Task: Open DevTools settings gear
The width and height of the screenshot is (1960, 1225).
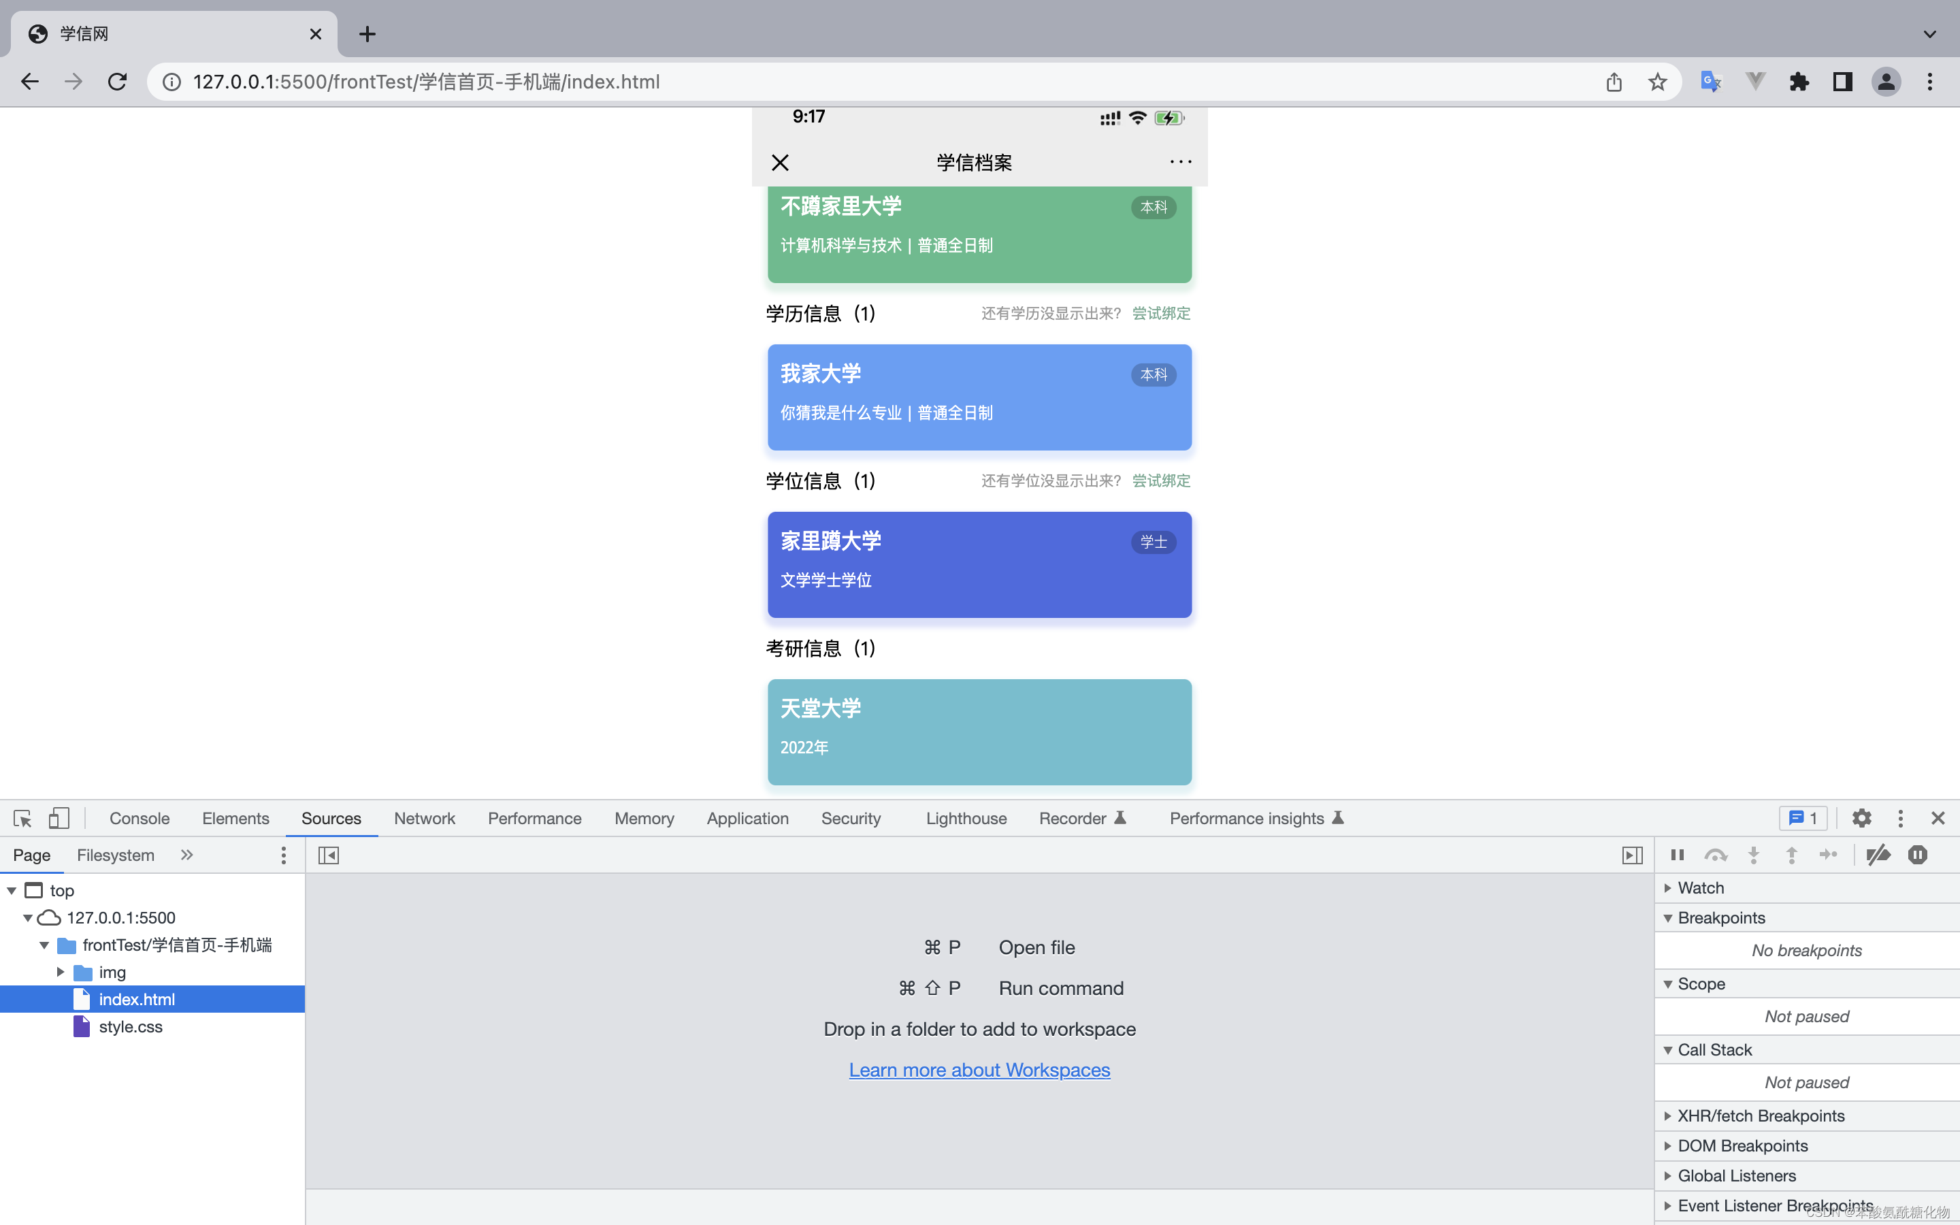Action: click(x=1861, y=818)
